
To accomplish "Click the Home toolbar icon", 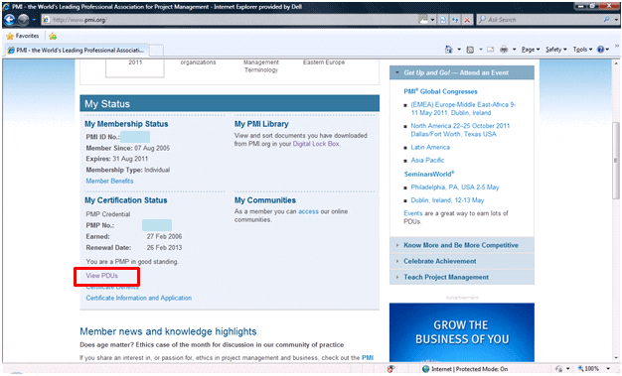I will pyautogui.click(x=449, y=50).
